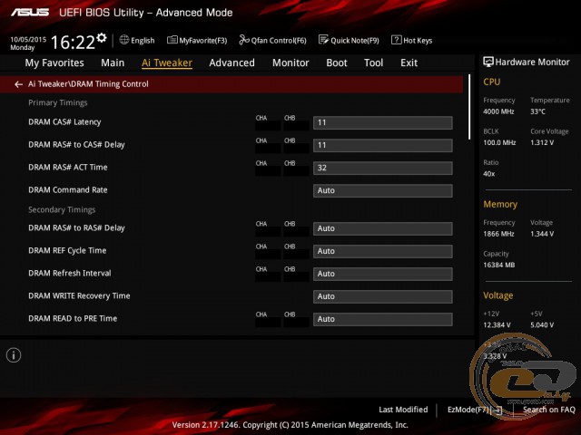Viewport: 581px width, 435px height.
Task: Click CPU frequency 4000 MHz value
Action: tap(498, 111)
